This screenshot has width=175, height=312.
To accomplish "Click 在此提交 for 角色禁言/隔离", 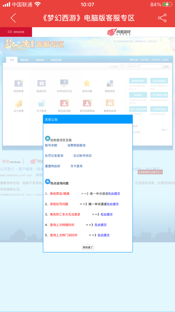I will click(x=114, y=194).
